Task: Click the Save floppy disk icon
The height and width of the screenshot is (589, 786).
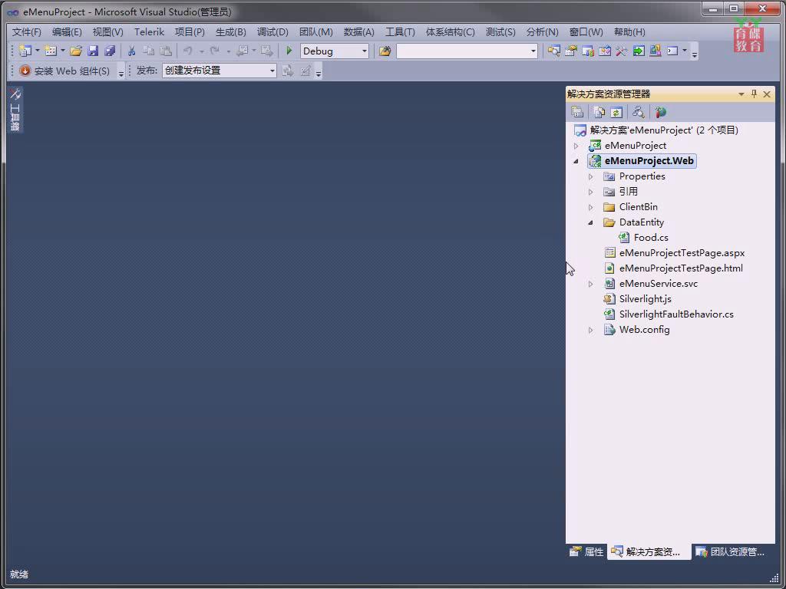Action: coord(93,51)
